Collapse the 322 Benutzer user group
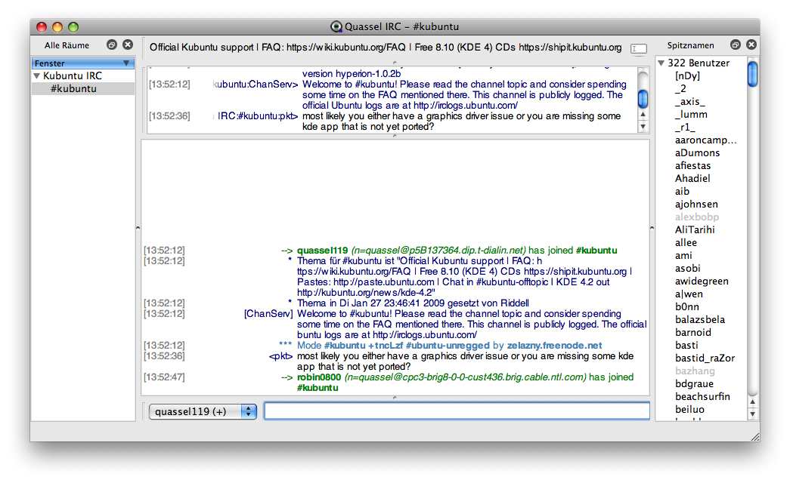This screenshot has height=483, width=790. pos(661,63)
